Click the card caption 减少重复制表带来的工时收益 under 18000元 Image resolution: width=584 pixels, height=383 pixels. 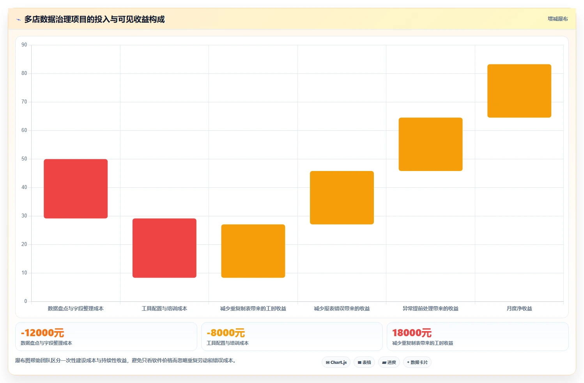click(x=423, y=343)
